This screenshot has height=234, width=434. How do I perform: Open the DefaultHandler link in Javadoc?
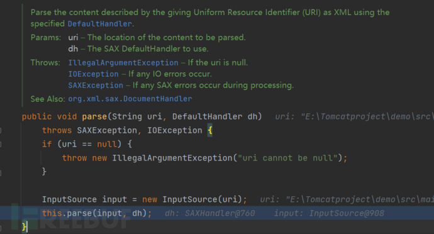point(99,24)
